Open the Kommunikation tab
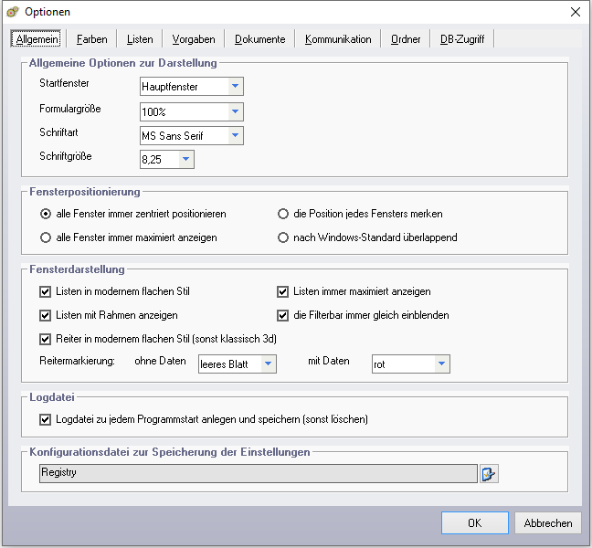The width and height of the screenshot is (592, 548). (x=338, y=39)
